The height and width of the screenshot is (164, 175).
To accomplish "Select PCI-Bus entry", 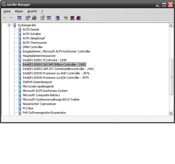I will point(28,108).
